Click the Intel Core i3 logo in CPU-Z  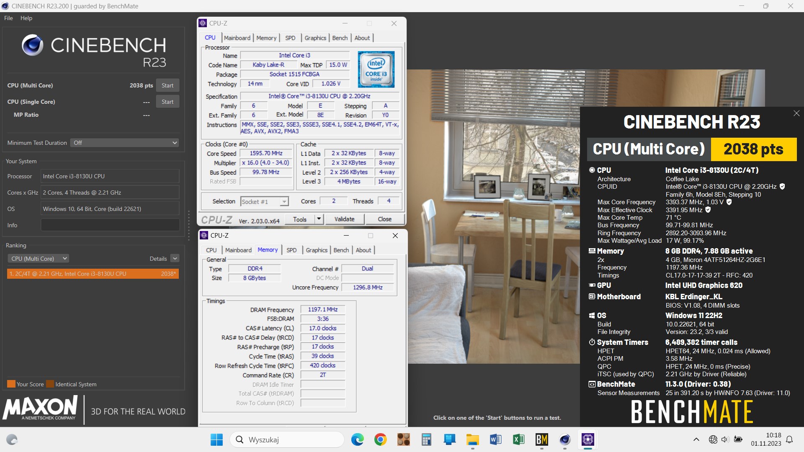point(376,69)
